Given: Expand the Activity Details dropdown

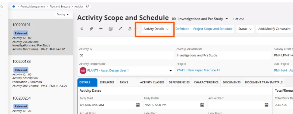Looking at the screenshot, I should click(156, 29).
